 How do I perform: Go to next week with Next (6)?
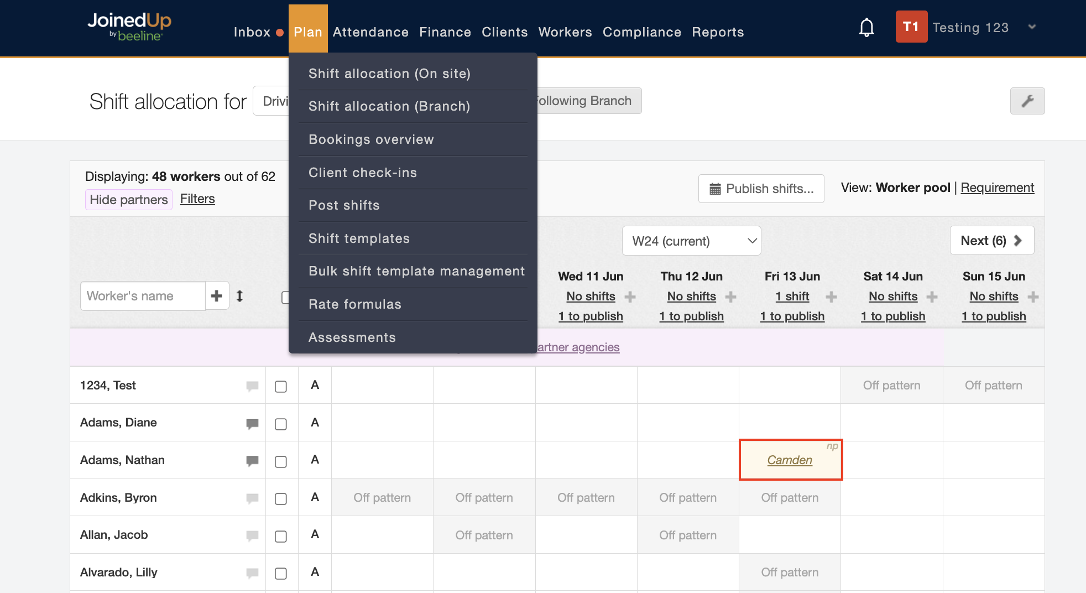991,241
